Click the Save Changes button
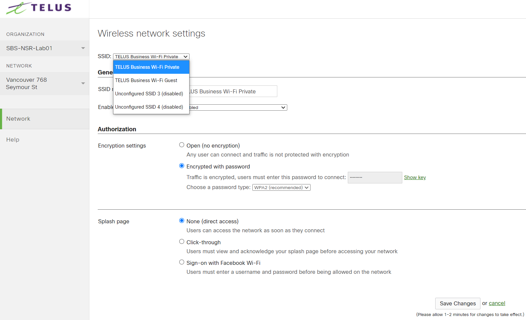526x320 pixels. click(458, 303)
